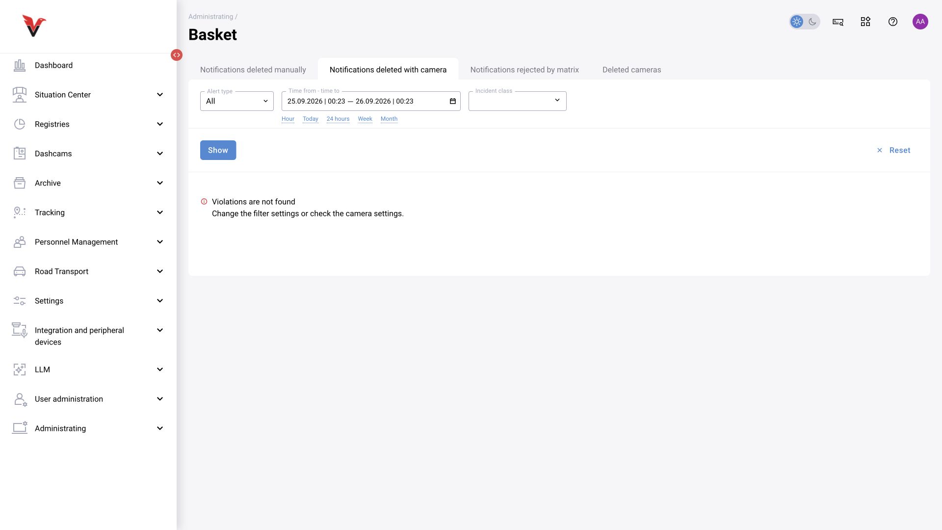Set time range to 24 hours
This screenshot has height=530, width=942.
[x=338, y=119]
